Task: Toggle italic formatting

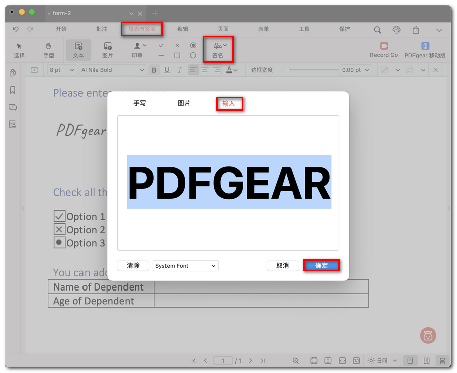Action: [180, 70]
